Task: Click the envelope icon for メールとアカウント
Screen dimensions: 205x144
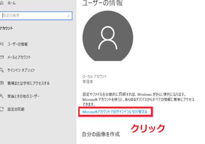Action: click(2, 57)
